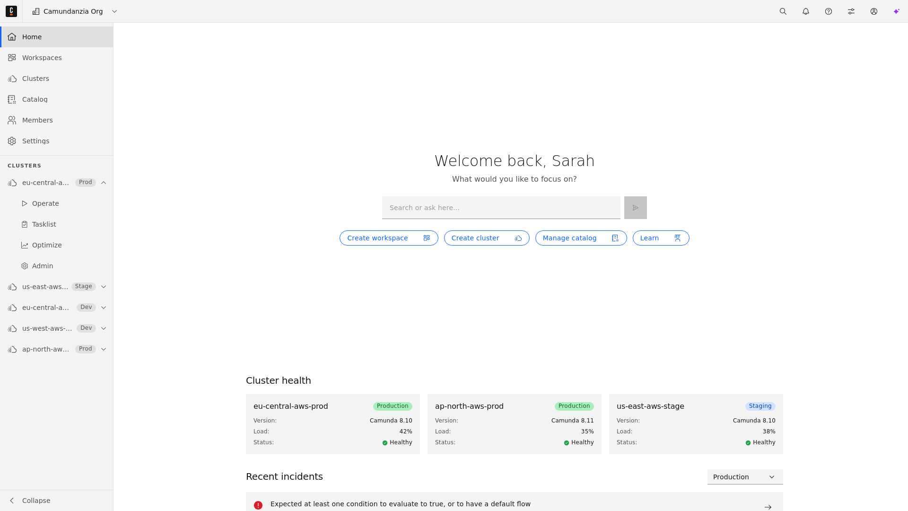Click the Stage badge in the sidebar
This screenshot has width=908, height=511.
tap(84, 286)
